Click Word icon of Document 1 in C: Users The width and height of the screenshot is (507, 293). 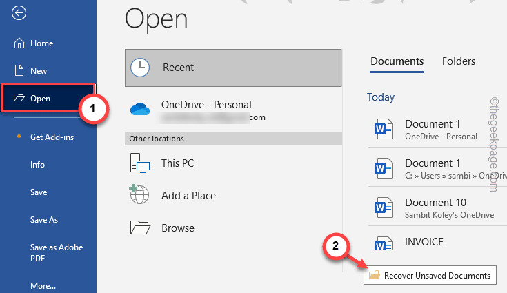pos(384,168)
